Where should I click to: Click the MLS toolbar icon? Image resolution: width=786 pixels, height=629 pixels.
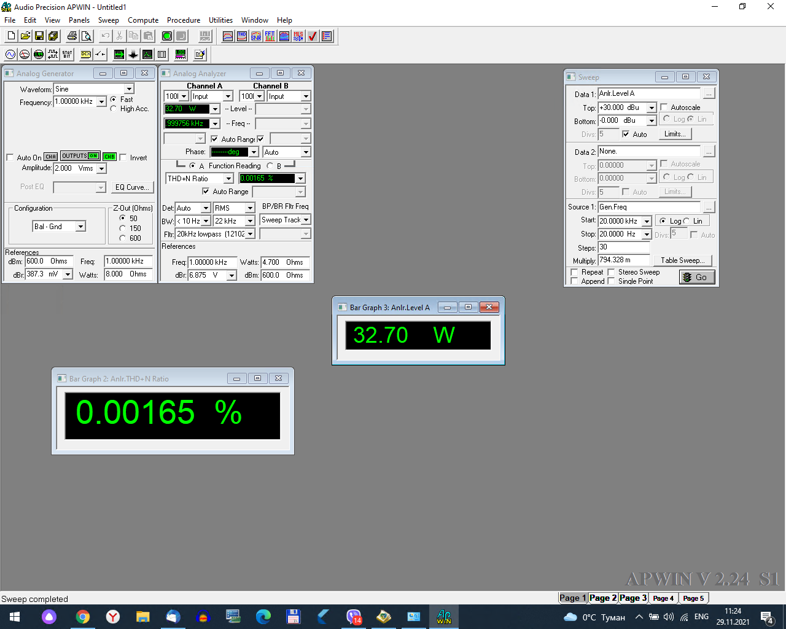[x=298, y=36]
